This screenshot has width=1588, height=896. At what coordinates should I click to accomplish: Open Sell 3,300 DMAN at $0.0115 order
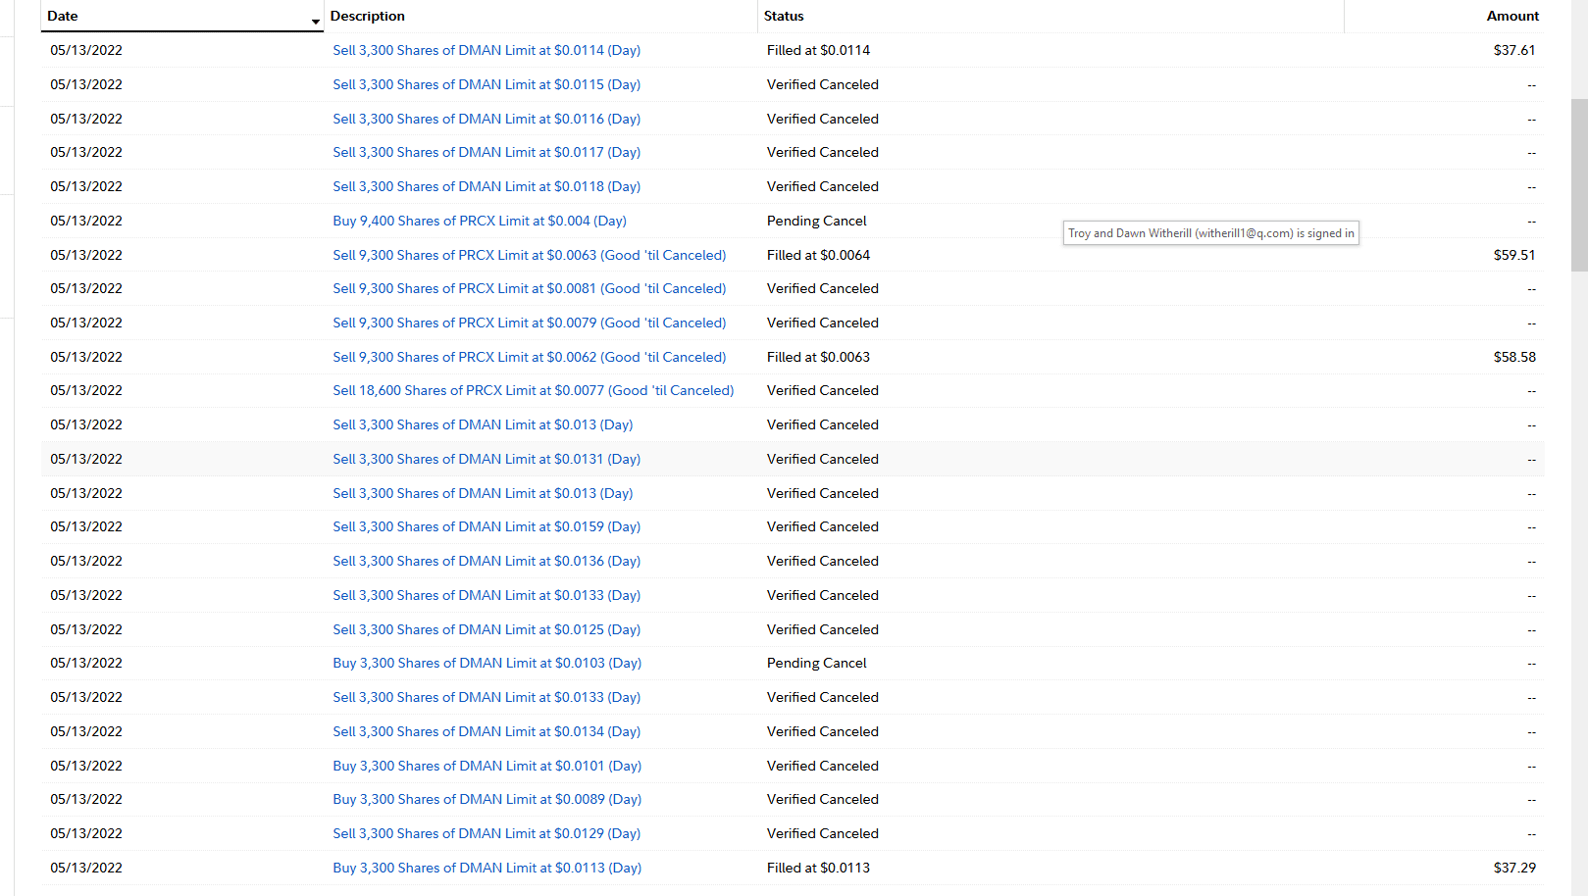(486, 84)
